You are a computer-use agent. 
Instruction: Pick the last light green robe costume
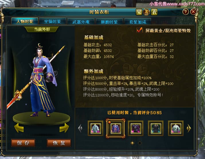pos(176,128)
